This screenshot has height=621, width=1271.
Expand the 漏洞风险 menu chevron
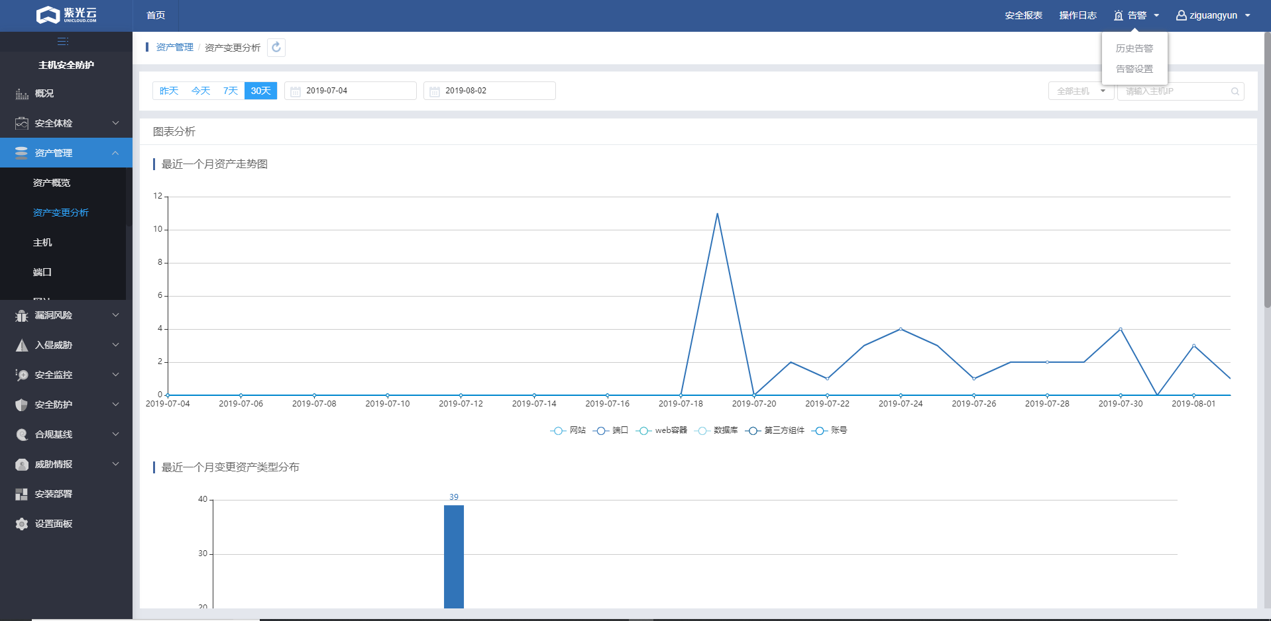pyautogui.click(x=115, y=315)
